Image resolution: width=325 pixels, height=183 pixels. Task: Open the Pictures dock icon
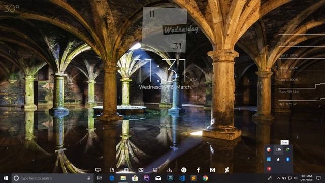[141, 170]
